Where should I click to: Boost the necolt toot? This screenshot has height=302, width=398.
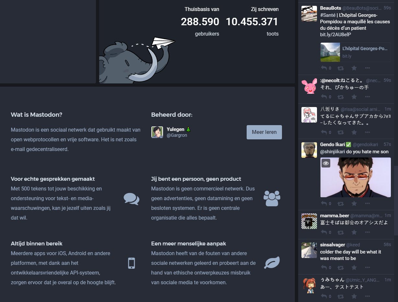point(341,96)
